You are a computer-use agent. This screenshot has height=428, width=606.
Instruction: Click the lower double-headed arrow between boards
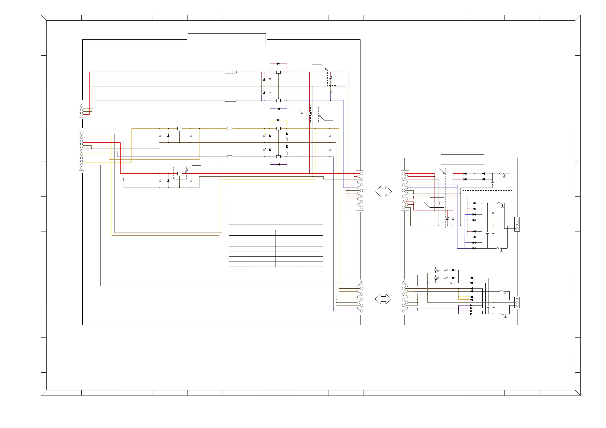coord(383,299)
